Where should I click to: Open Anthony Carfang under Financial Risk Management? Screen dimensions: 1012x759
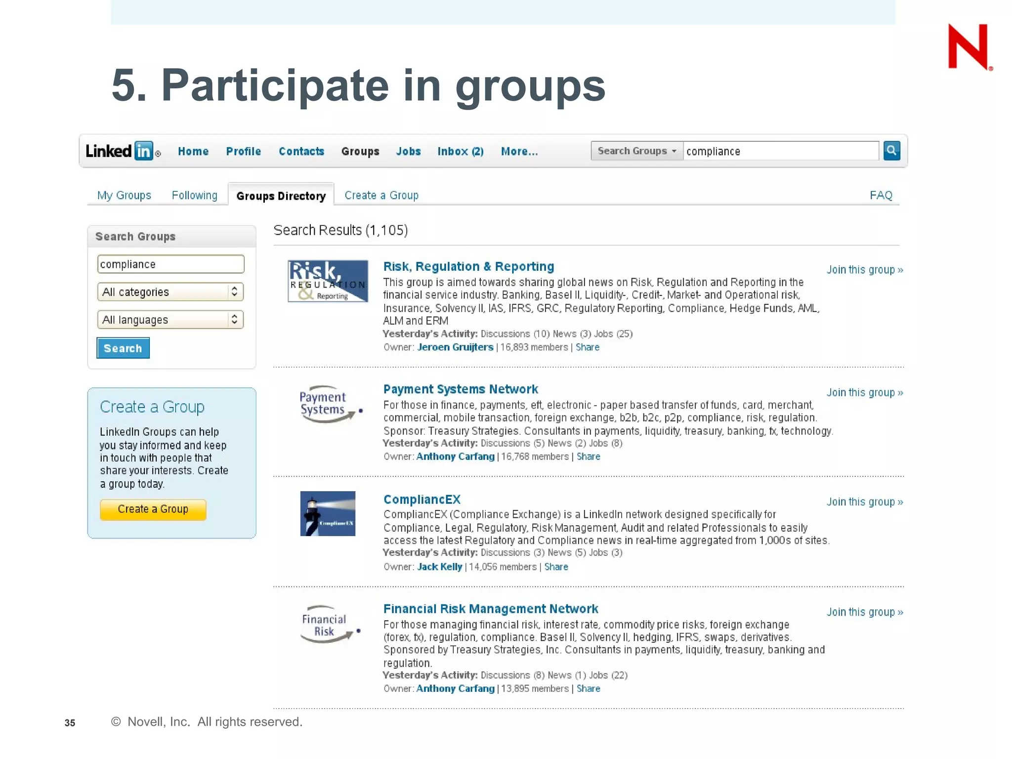[455, 688]
